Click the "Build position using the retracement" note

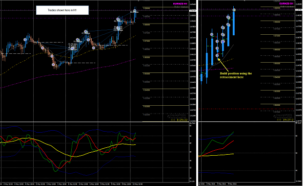(236, 75)
